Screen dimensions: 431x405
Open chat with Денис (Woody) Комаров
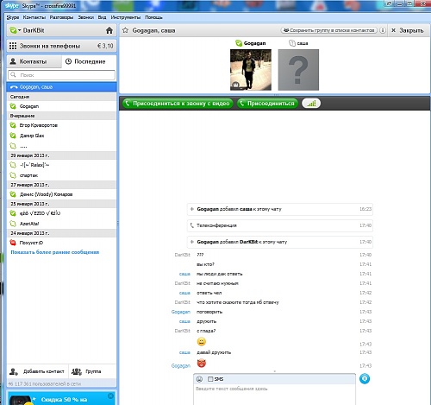coord(61,194)
